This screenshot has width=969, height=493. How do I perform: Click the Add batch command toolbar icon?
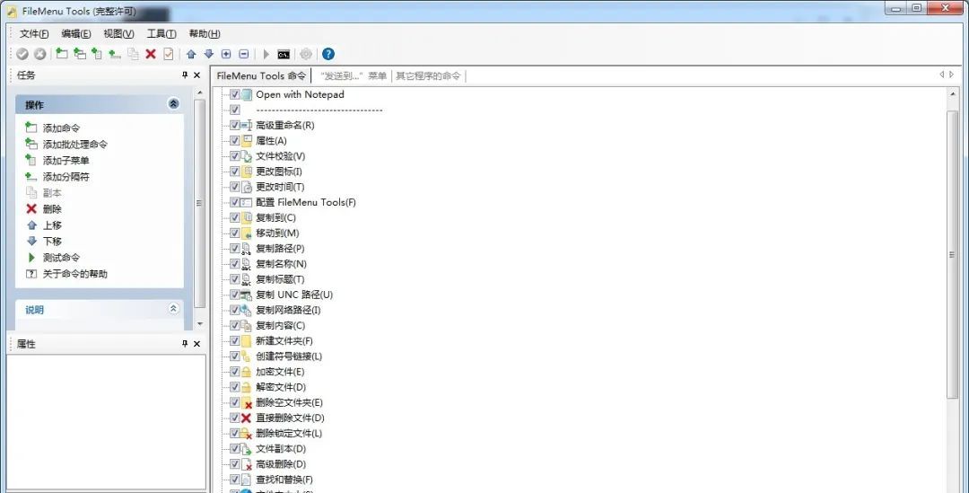pyautogui.click(x=80, y=54)
